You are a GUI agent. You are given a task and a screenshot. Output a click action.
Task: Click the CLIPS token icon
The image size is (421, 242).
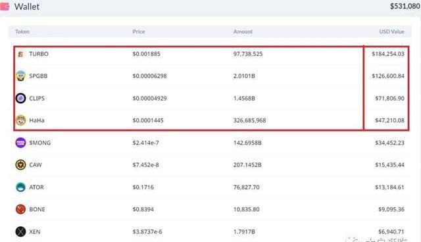click(x=20, y=98)
